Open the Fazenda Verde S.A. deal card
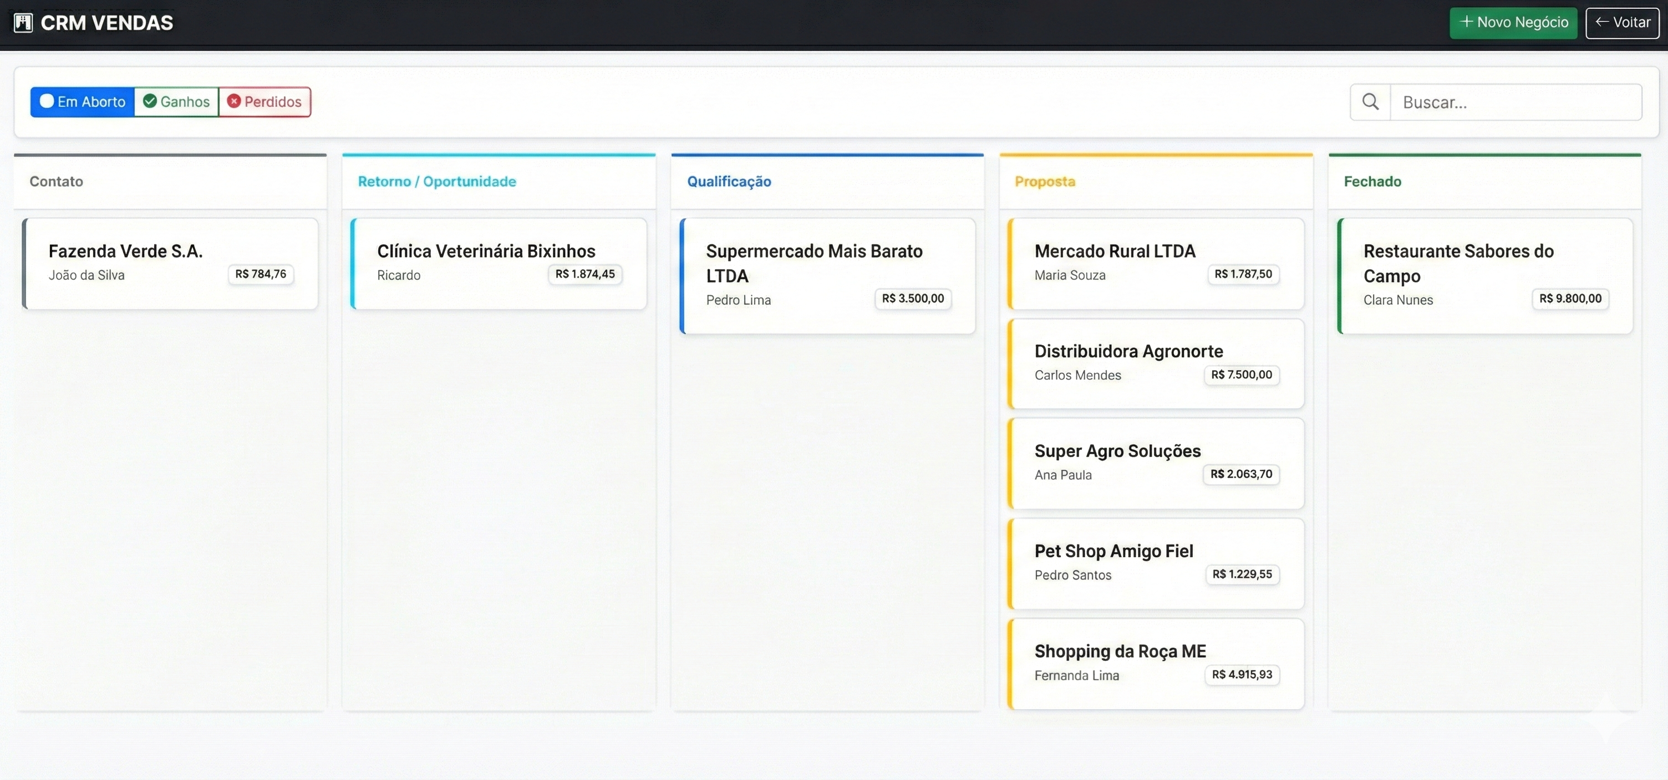The height and width of the screenshot is (780, 1668). pyautogui.click(x=170, y=263)
